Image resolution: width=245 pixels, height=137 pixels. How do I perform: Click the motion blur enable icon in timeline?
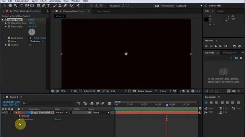click(103, 103)
